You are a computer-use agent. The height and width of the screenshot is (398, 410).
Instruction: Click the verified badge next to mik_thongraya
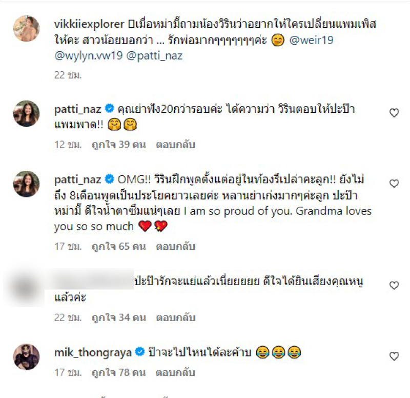click(140, 352)
